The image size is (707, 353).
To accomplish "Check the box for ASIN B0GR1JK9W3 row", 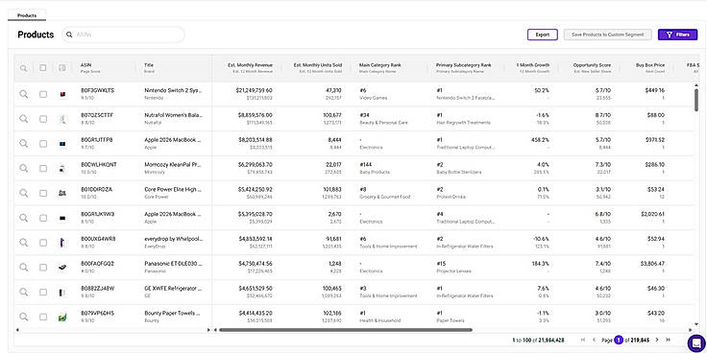I will pos(43,218).
